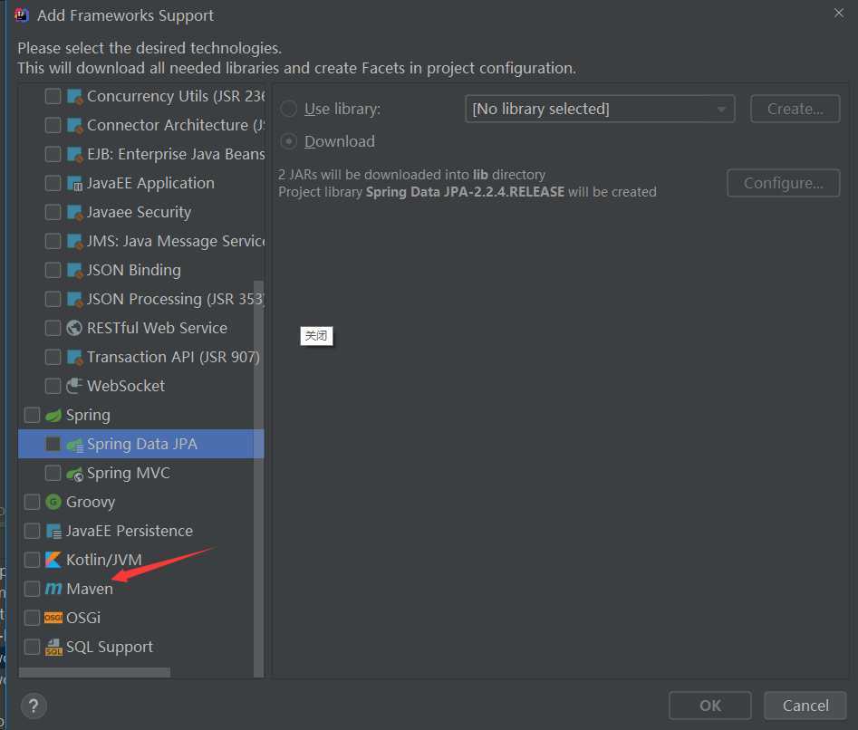858x730 pixels.
Task: Close the Add Frameworks Support dialog
Action: coord(839,13)
